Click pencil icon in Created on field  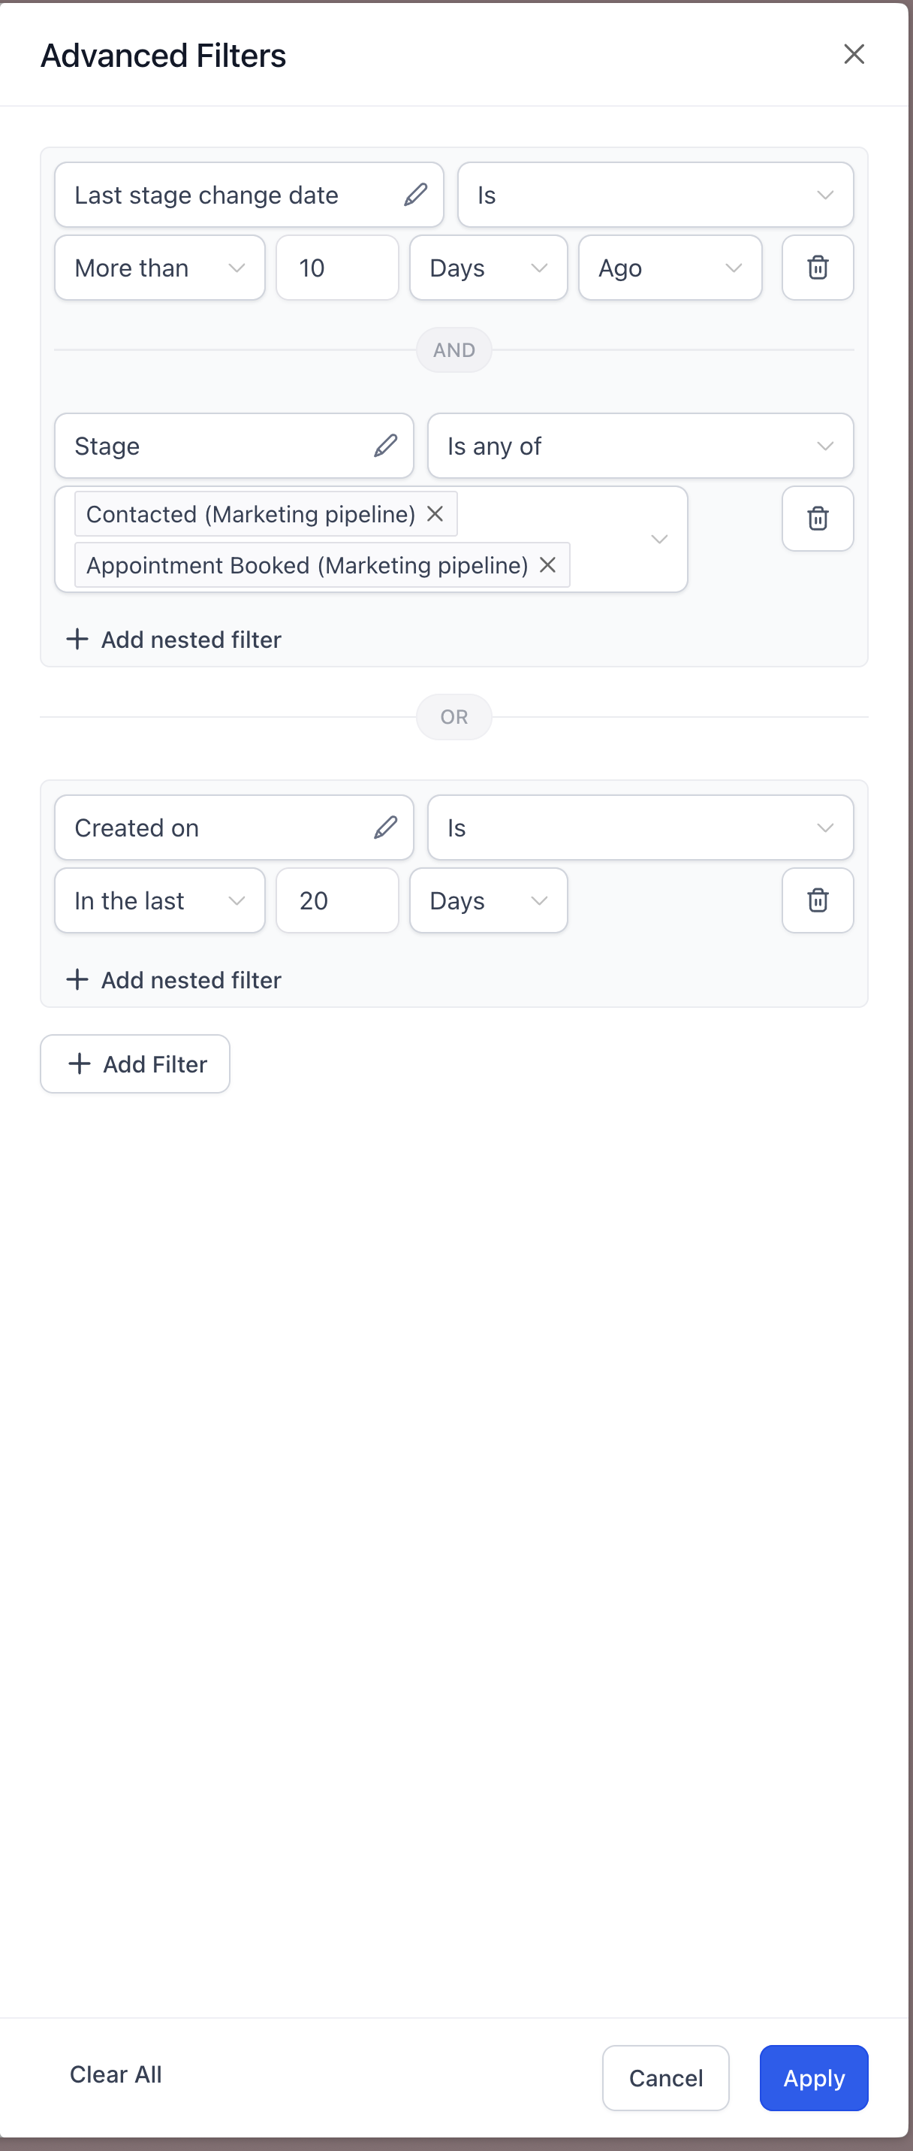[x=386, y=827]
